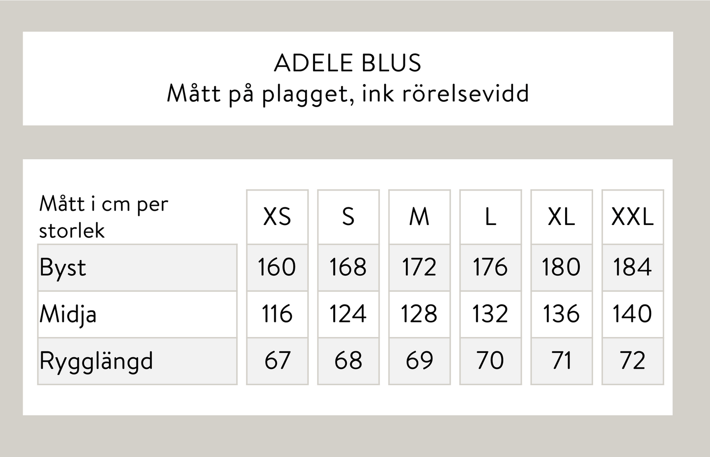Select the Rygglängd value 70 for L
This screenshot has width=710, height=457.
[x=490, y=361]
